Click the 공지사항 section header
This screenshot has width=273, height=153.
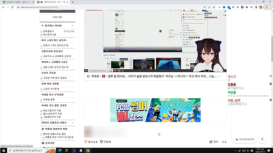coord(49,143)
